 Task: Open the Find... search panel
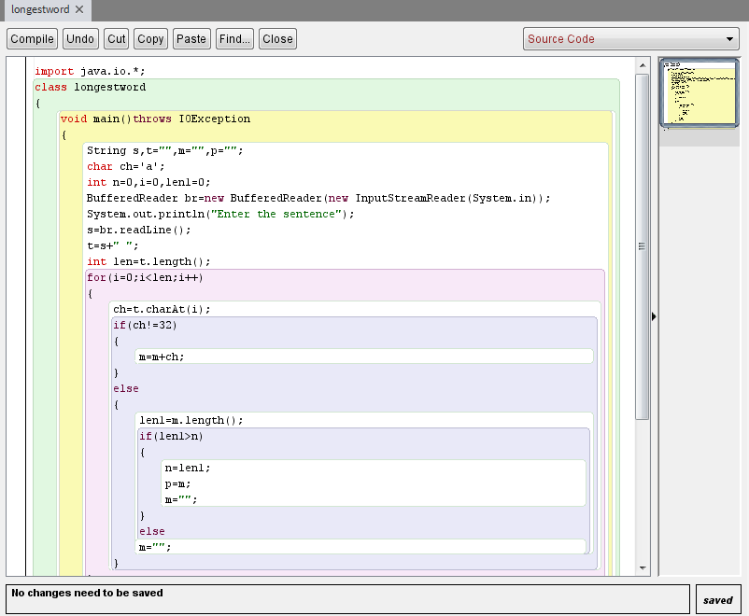coord(234,39)
